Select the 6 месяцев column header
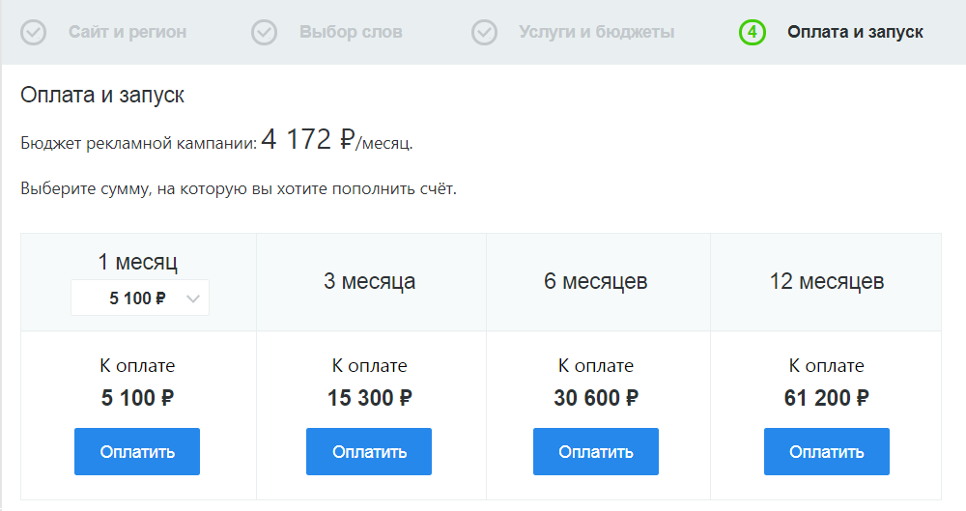This screenshot has height=511, width=966. pyautogui.click(x=596, y=282)
